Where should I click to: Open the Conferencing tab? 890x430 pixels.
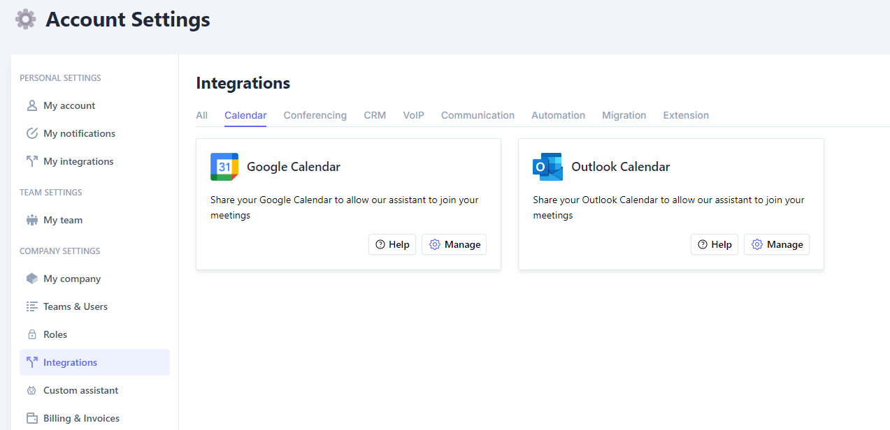point(315,115)
